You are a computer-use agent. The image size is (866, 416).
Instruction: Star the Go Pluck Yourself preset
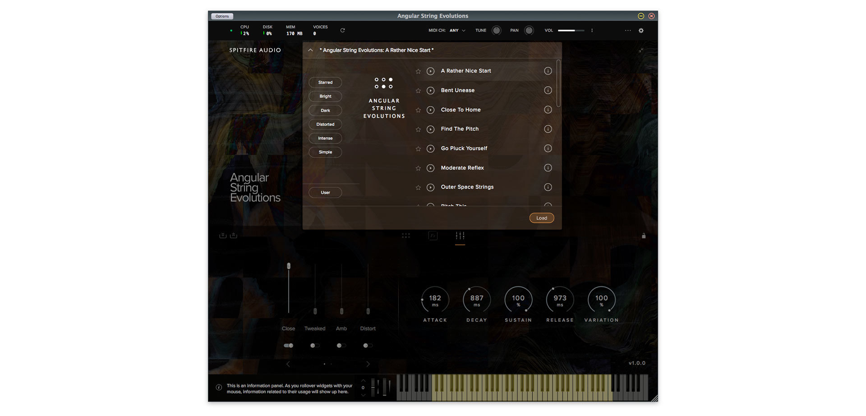coord(418,149)
